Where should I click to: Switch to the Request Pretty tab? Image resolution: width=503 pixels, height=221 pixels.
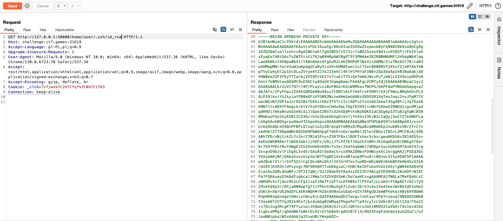(x=9, y=30)
